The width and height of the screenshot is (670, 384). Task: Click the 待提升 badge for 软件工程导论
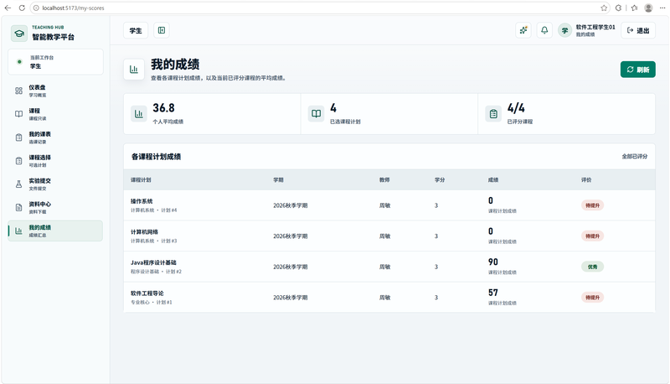click(592, 298)
